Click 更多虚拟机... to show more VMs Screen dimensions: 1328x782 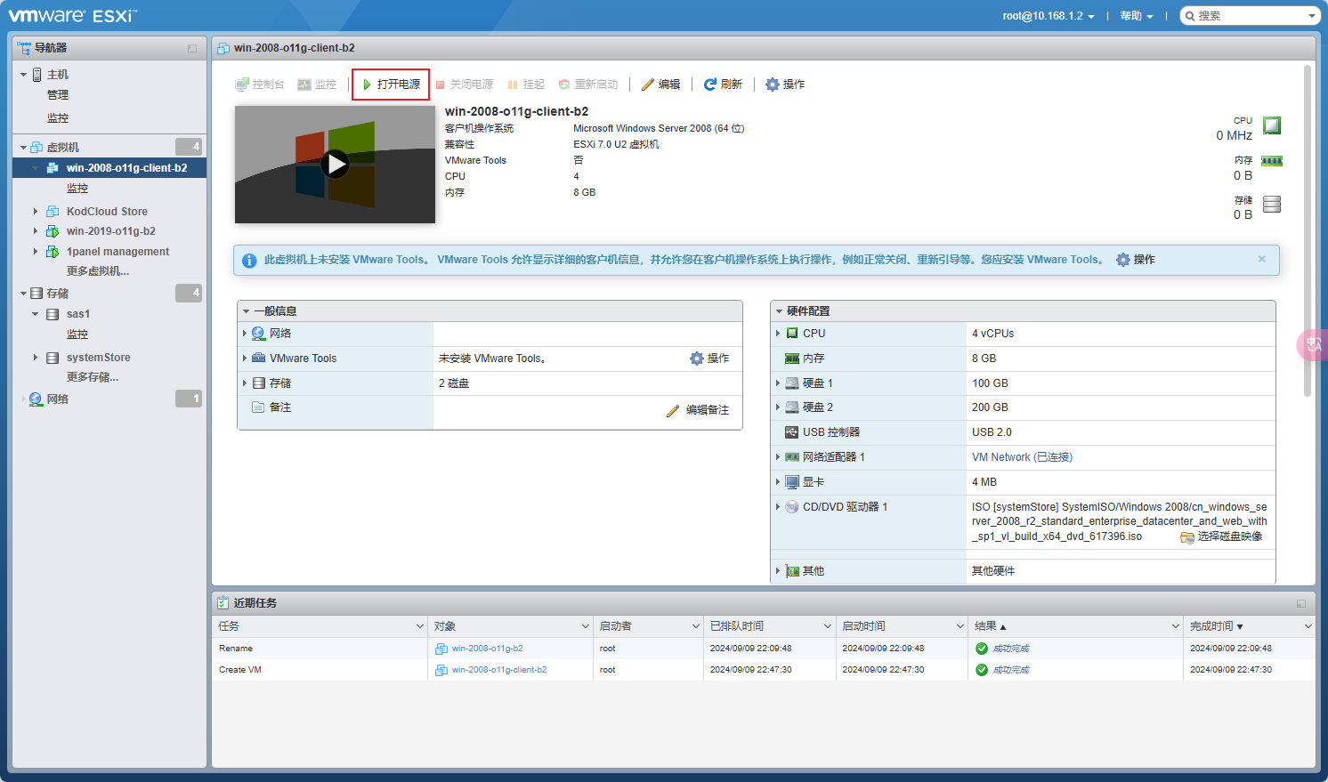[x=98, y=271]
